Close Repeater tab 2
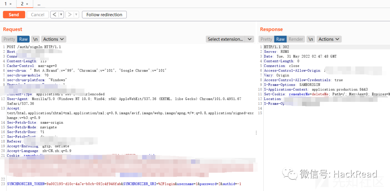The height and width of the screenshot is (191, 390). 27,4
